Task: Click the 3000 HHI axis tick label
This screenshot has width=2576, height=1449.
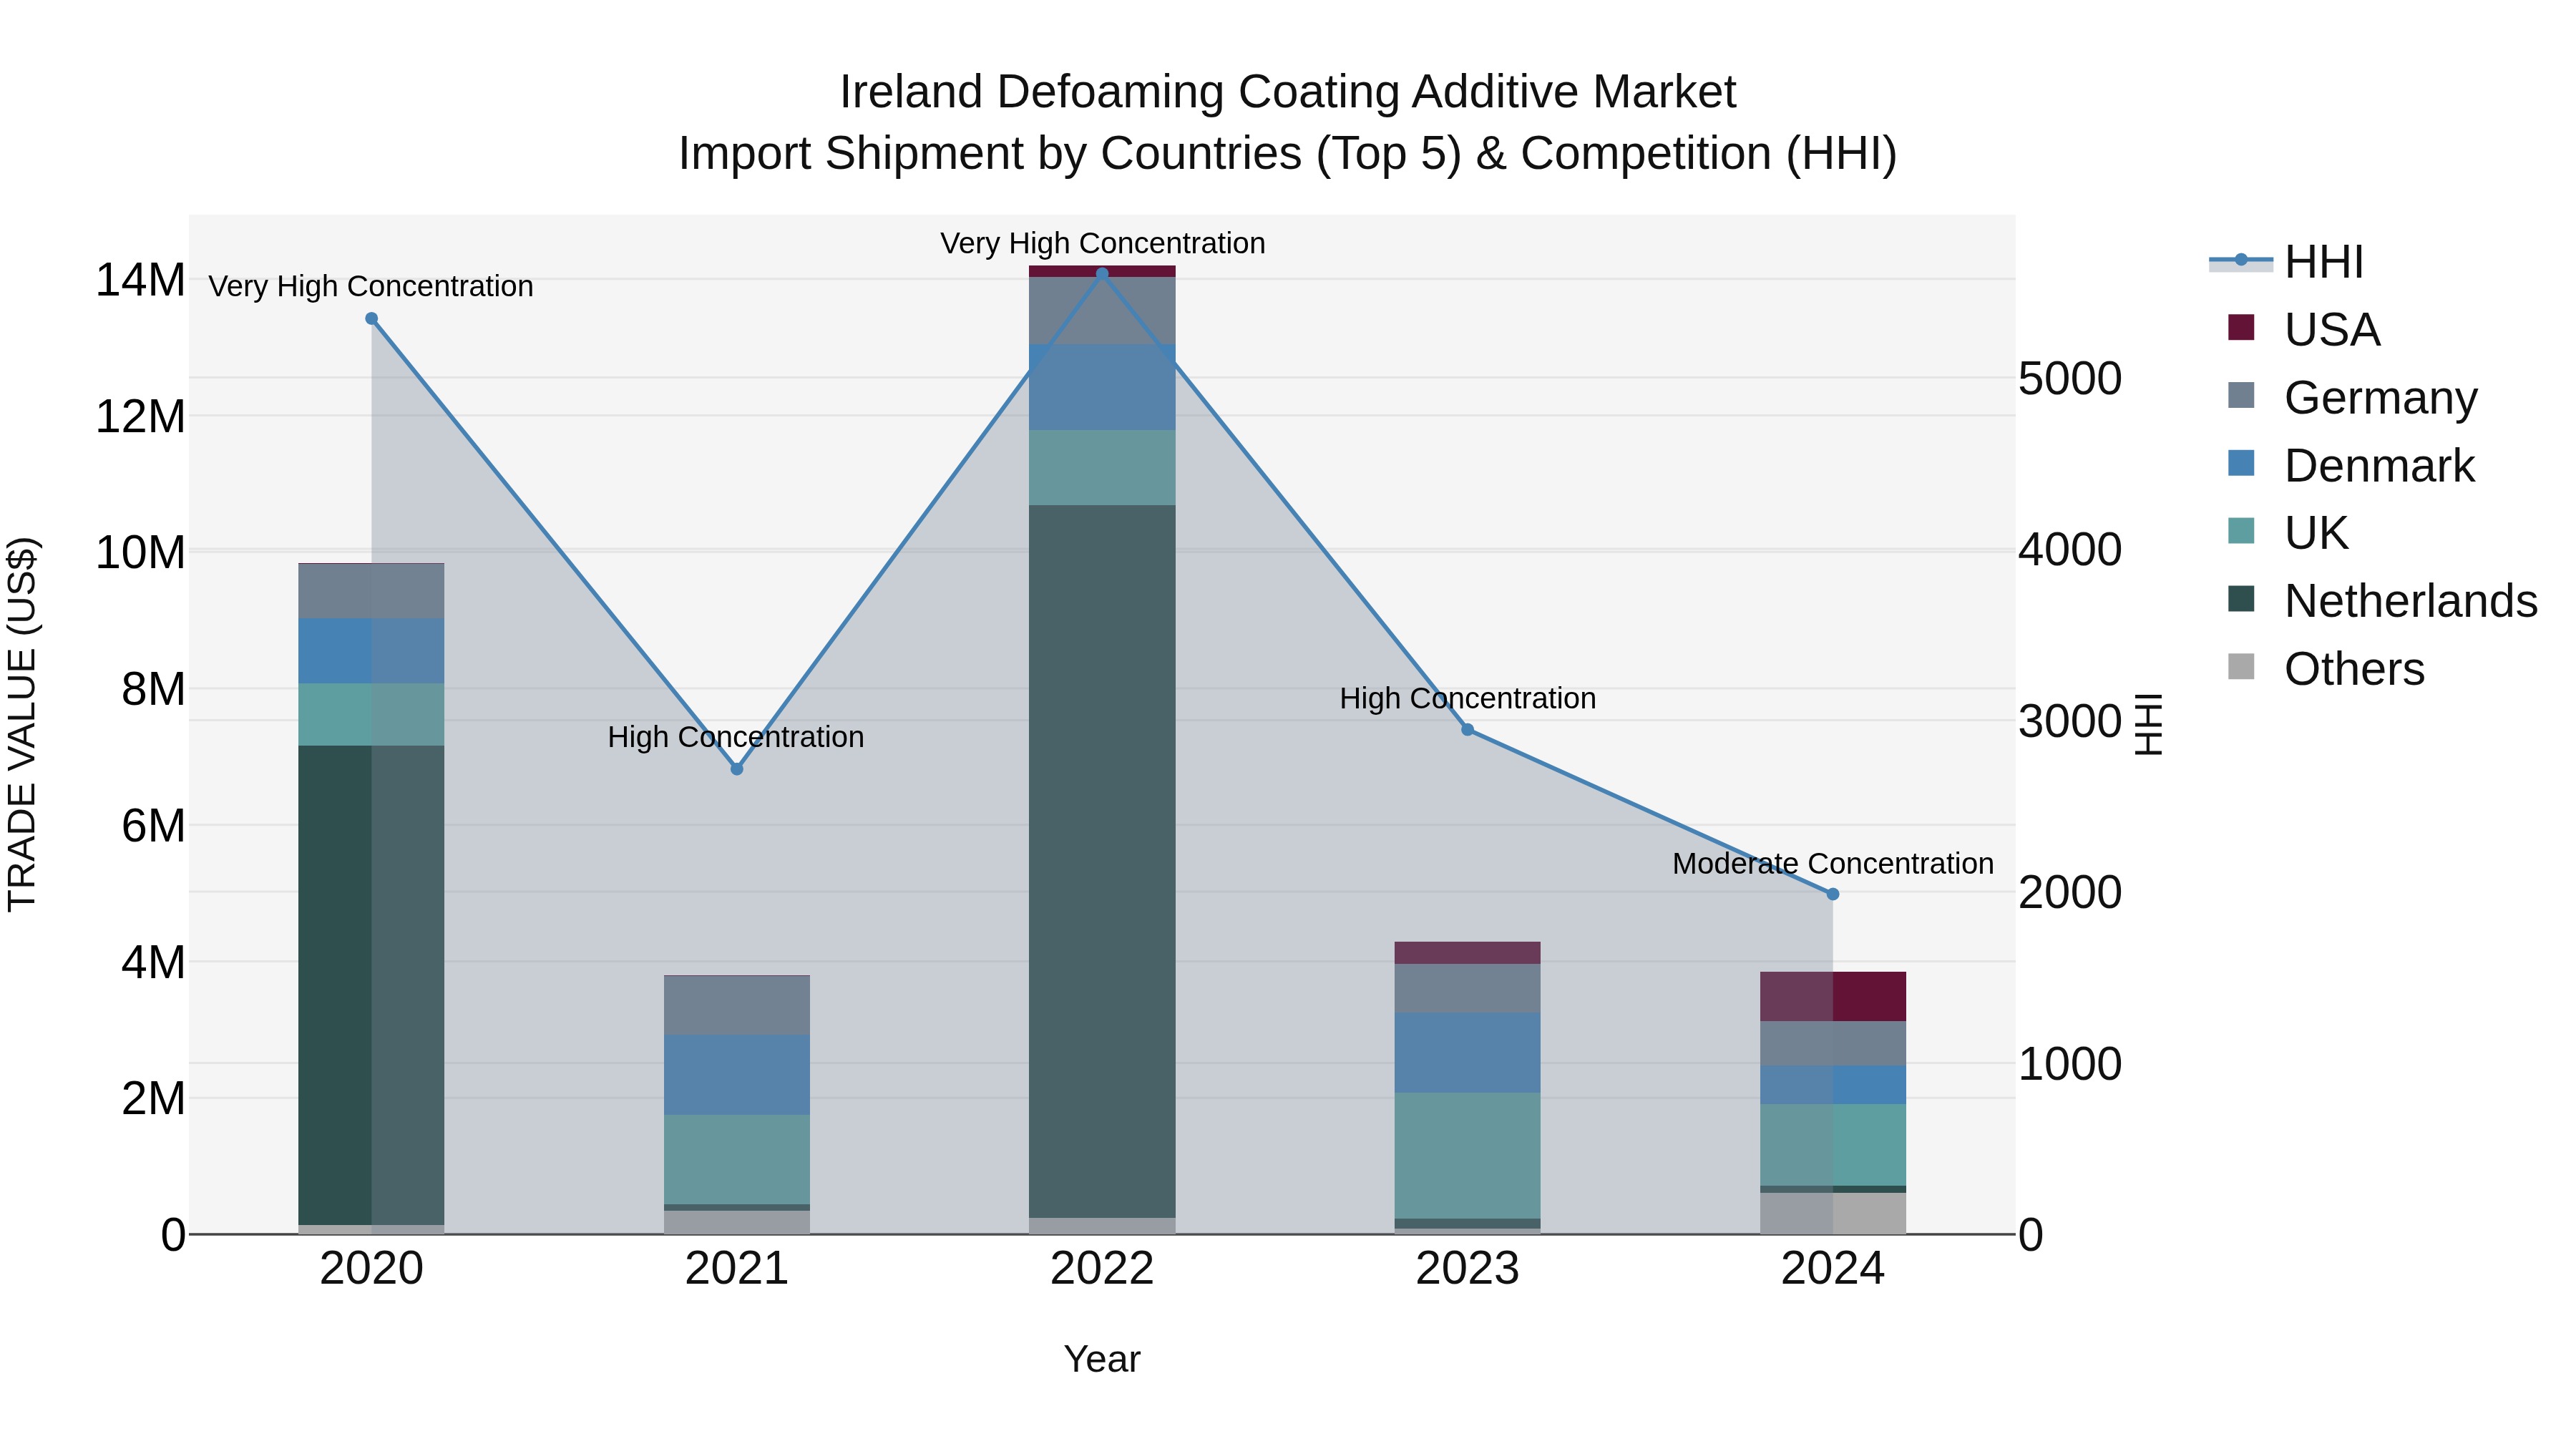Action: tap(2070, 721)
